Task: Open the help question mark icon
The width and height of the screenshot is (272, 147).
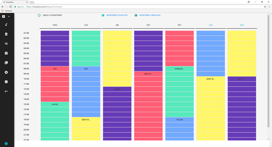Action: pyautogui.click(x=6, y=143)
